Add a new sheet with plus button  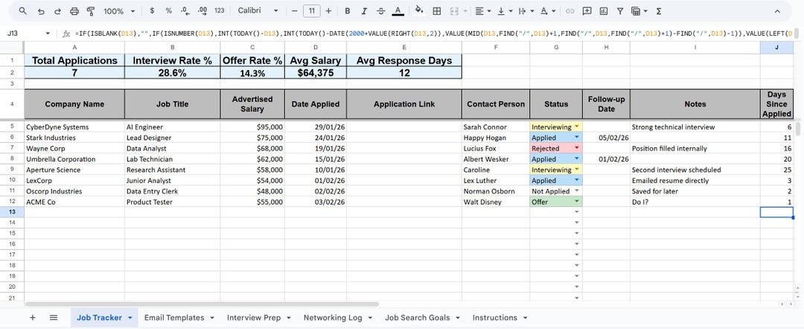tap(32, 318)
